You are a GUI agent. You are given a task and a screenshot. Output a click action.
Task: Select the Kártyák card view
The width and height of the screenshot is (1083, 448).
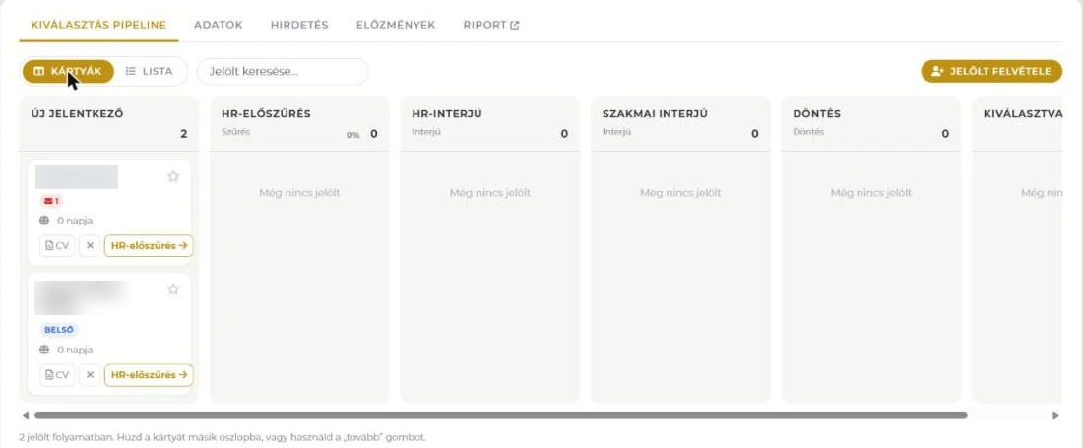[68, 71]
